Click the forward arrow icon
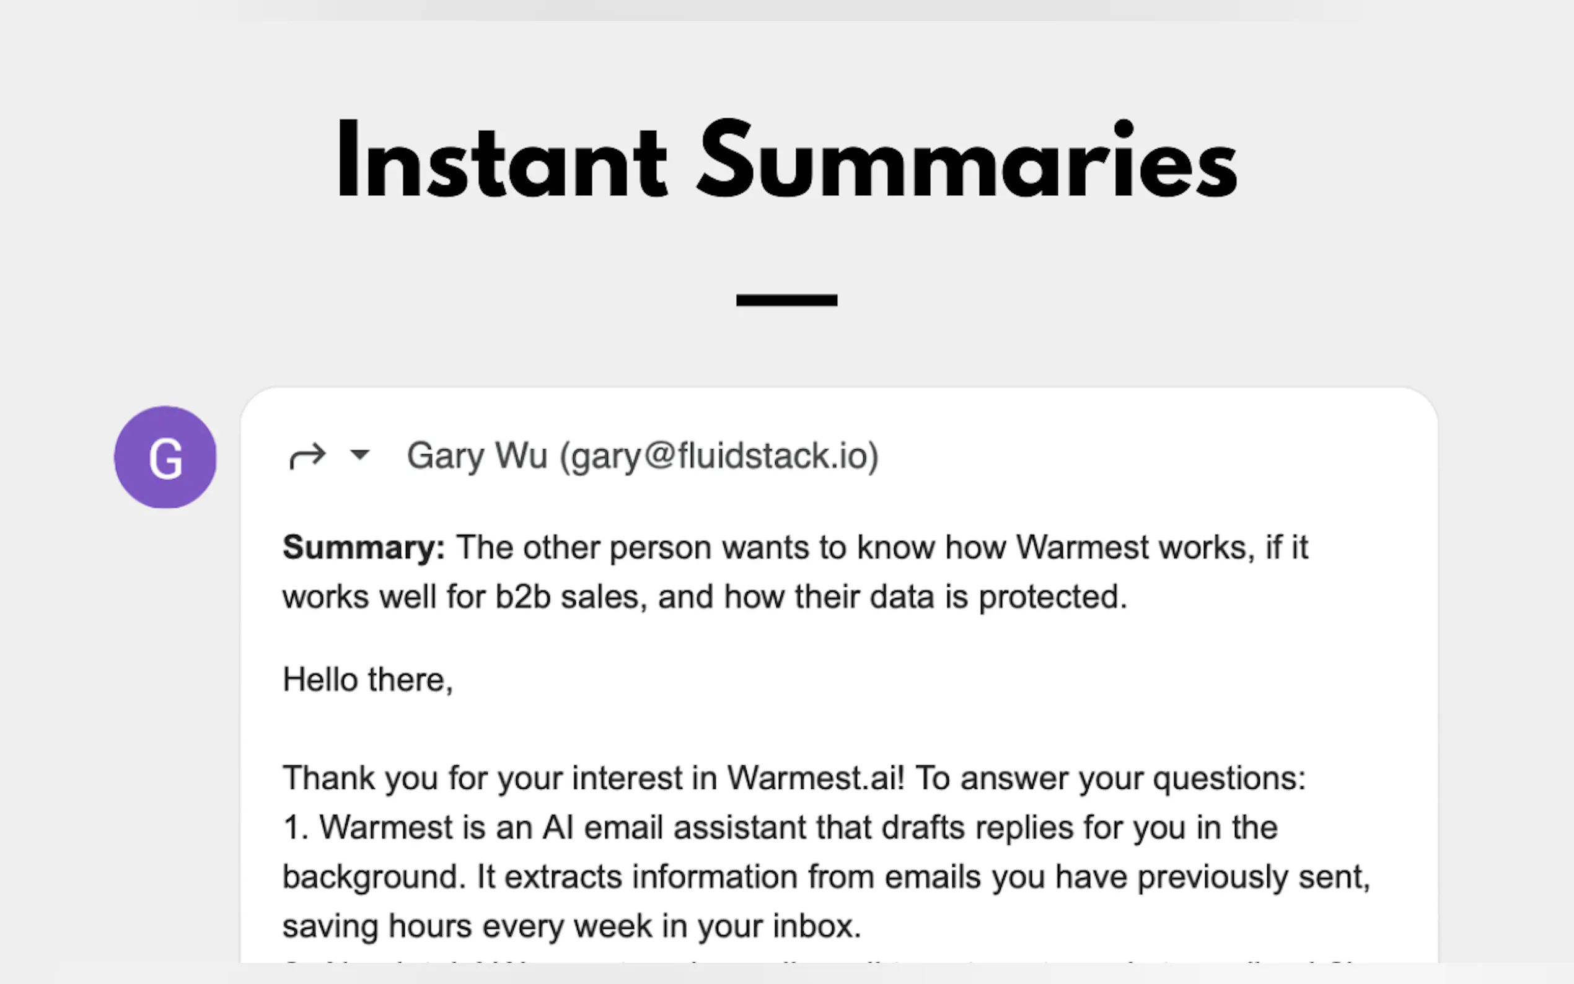This screenshot has width=1574, height=984. coord(307,455)
